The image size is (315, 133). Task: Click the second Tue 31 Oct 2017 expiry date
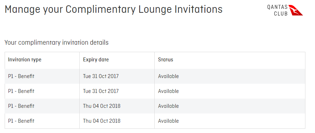(x=101, y=91)
